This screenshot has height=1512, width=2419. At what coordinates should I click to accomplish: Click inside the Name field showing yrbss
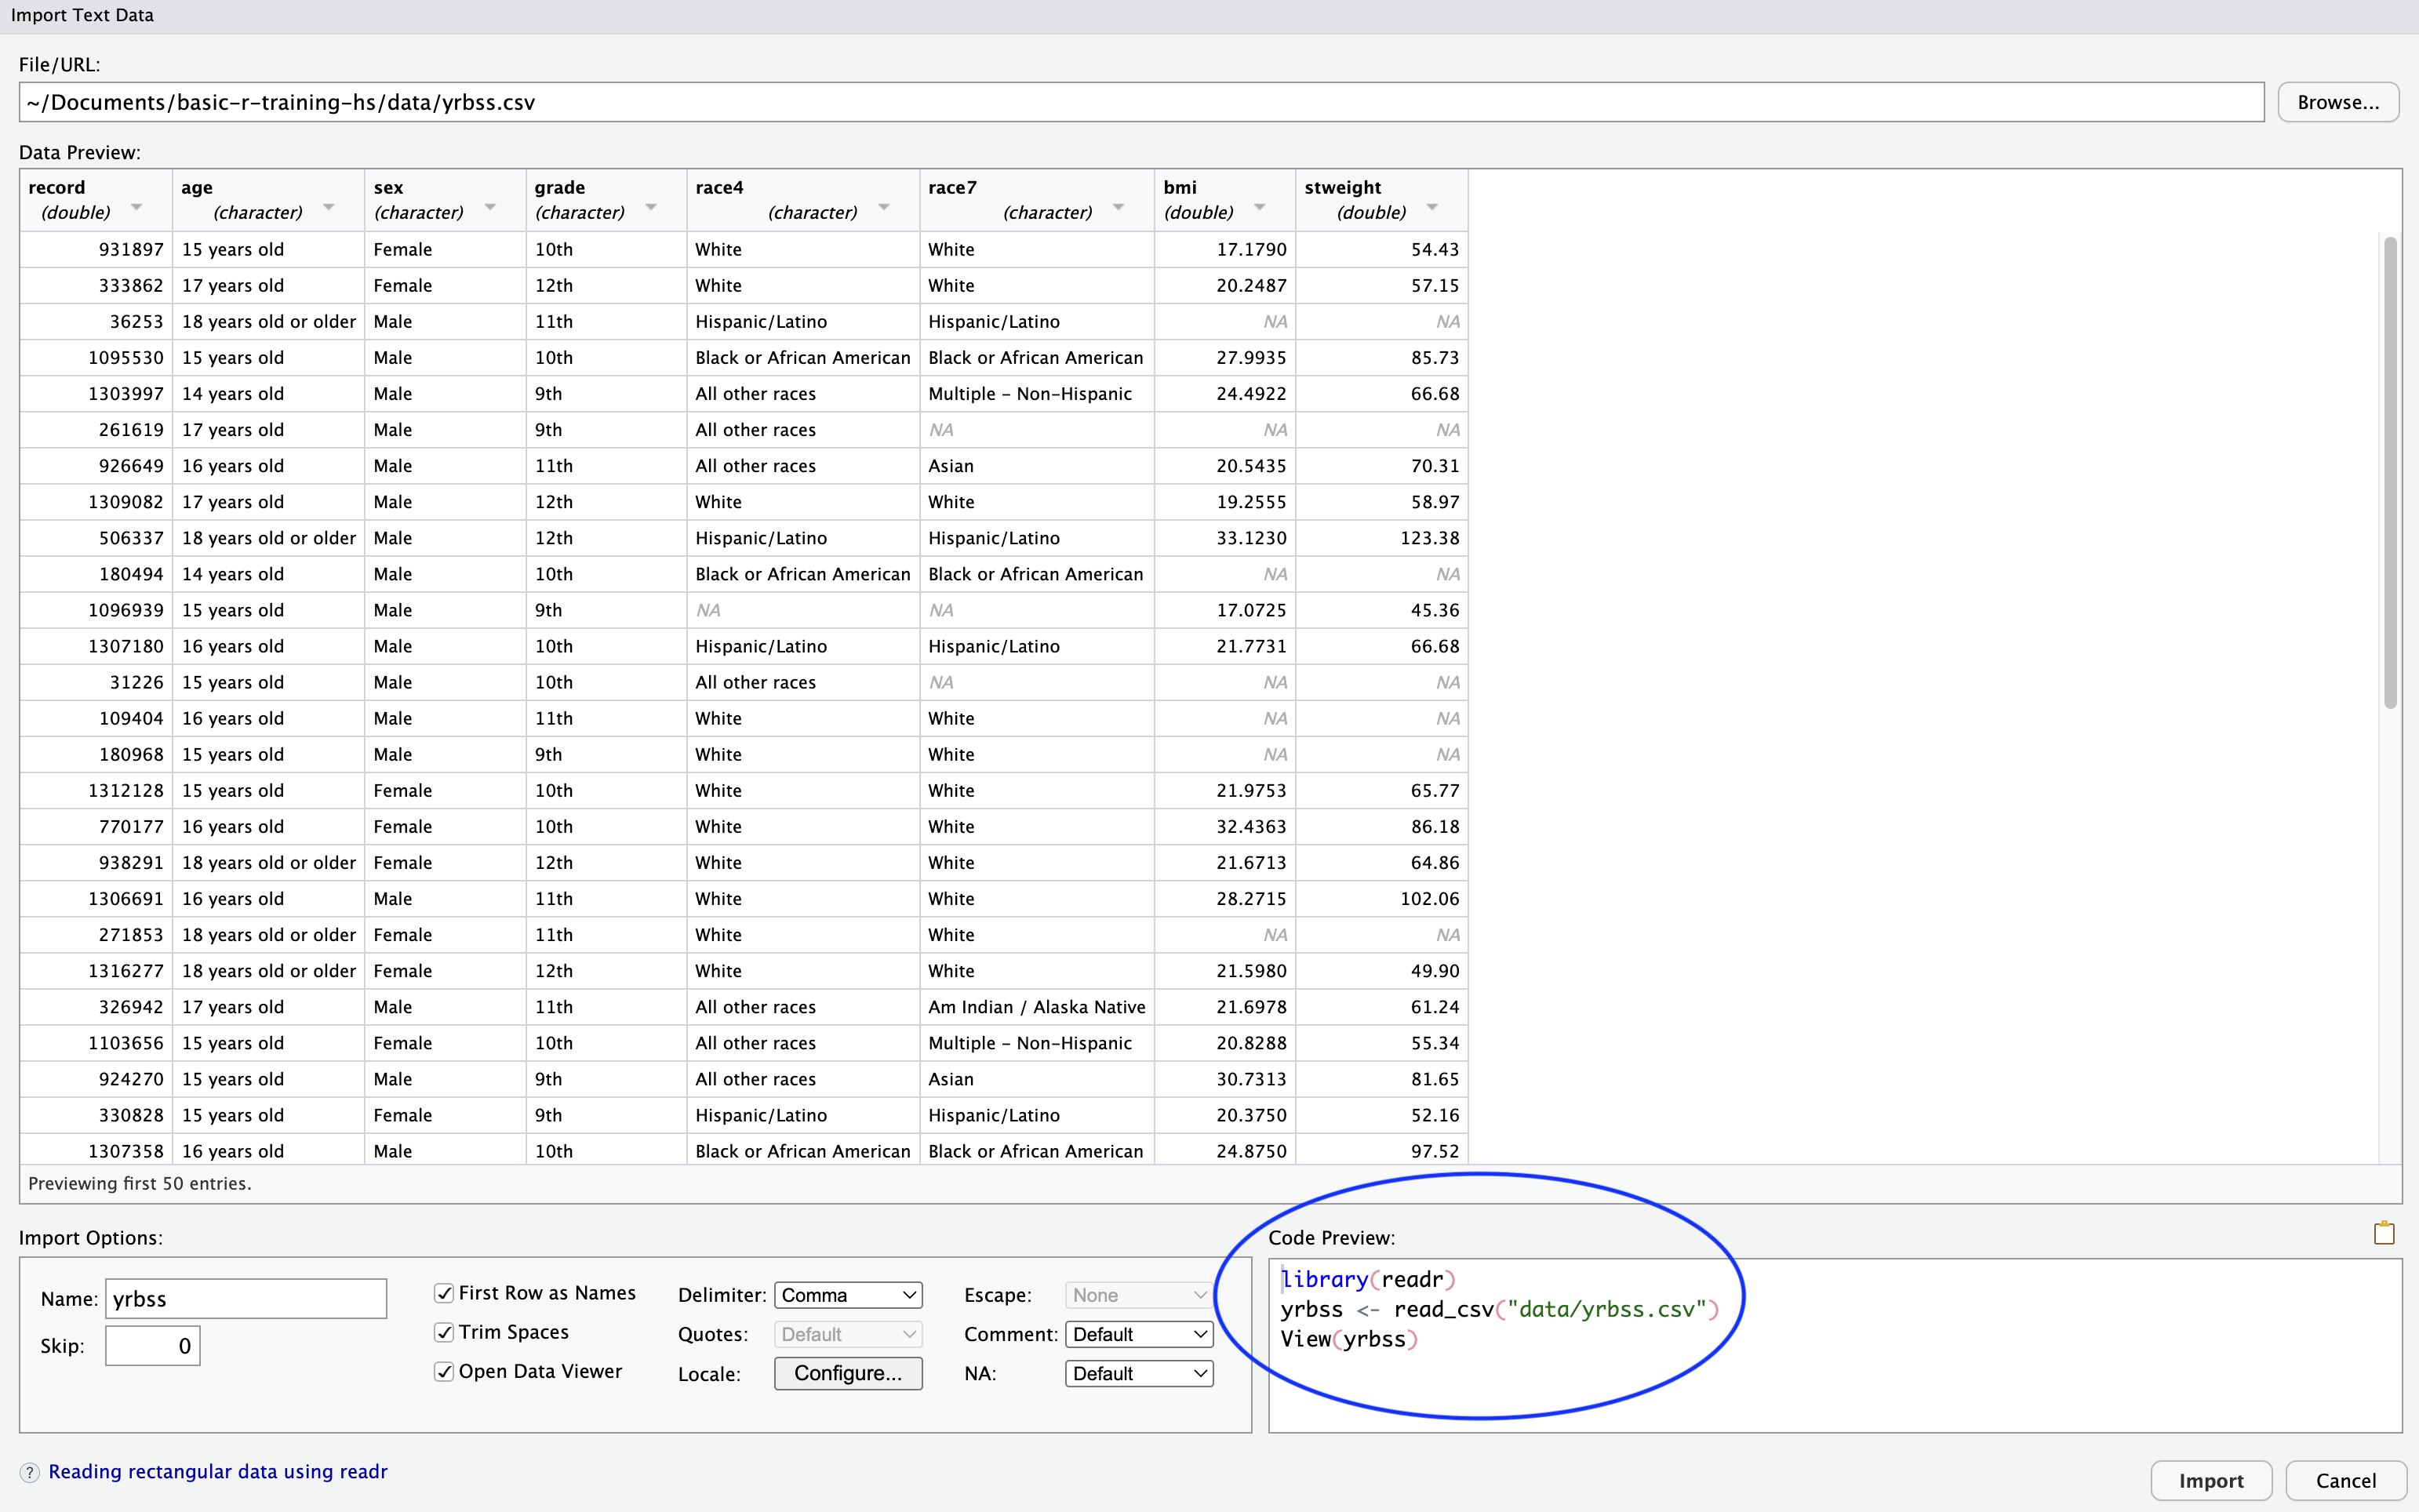pyautogui.click(x=245, y=1298)
